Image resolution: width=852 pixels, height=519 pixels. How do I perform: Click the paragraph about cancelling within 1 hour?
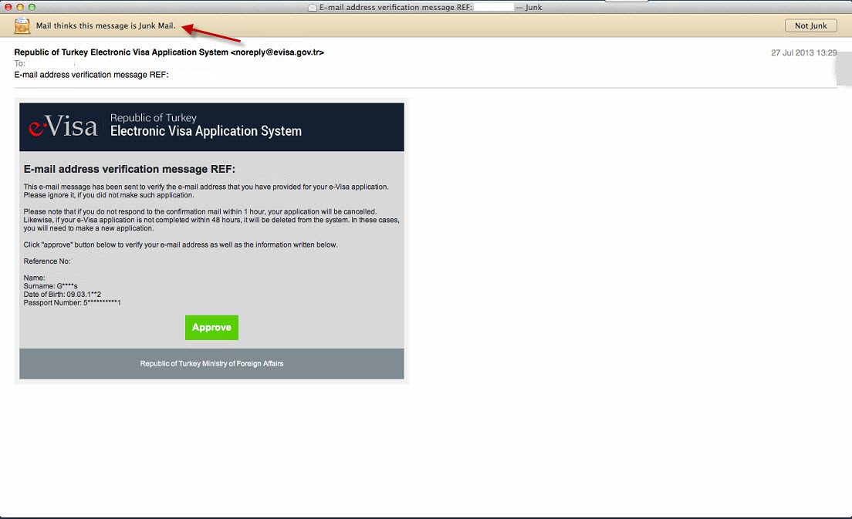click(211, 220)
